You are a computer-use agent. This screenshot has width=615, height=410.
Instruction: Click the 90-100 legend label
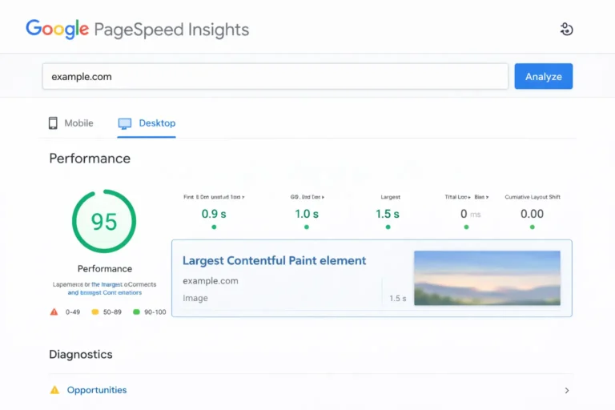point(155,312)
